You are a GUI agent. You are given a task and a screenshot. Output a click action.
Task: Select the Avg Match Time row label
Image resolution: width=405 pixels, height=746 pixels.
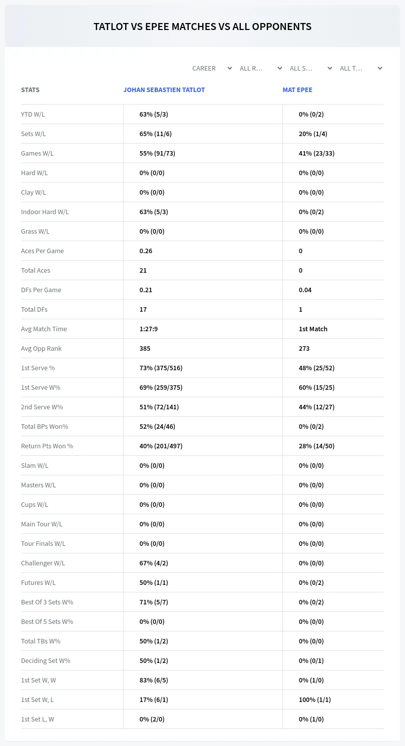(x=44, y=329)
